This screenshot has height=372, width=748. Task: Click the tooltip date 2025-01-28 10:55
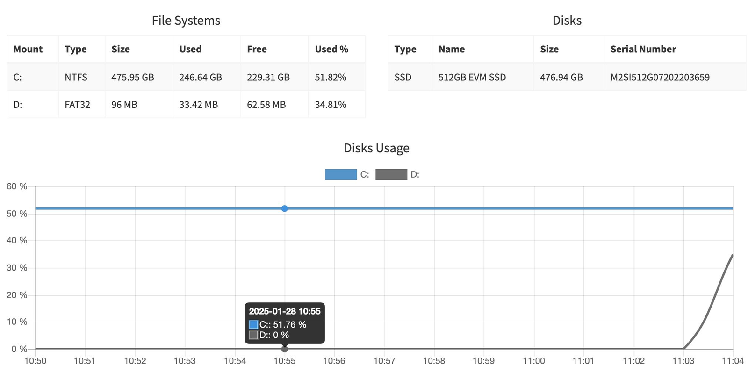pos(285,311)
